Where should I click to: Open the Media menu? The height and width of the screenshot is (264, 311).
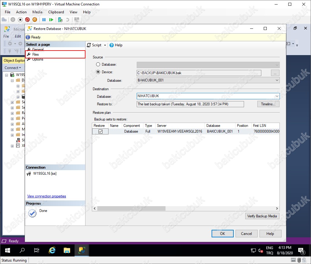[37, 12]
